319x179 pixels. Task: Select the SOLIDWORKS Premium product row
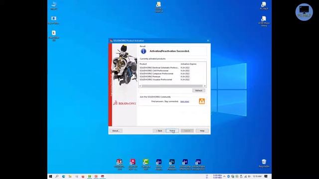pos(172,77)
